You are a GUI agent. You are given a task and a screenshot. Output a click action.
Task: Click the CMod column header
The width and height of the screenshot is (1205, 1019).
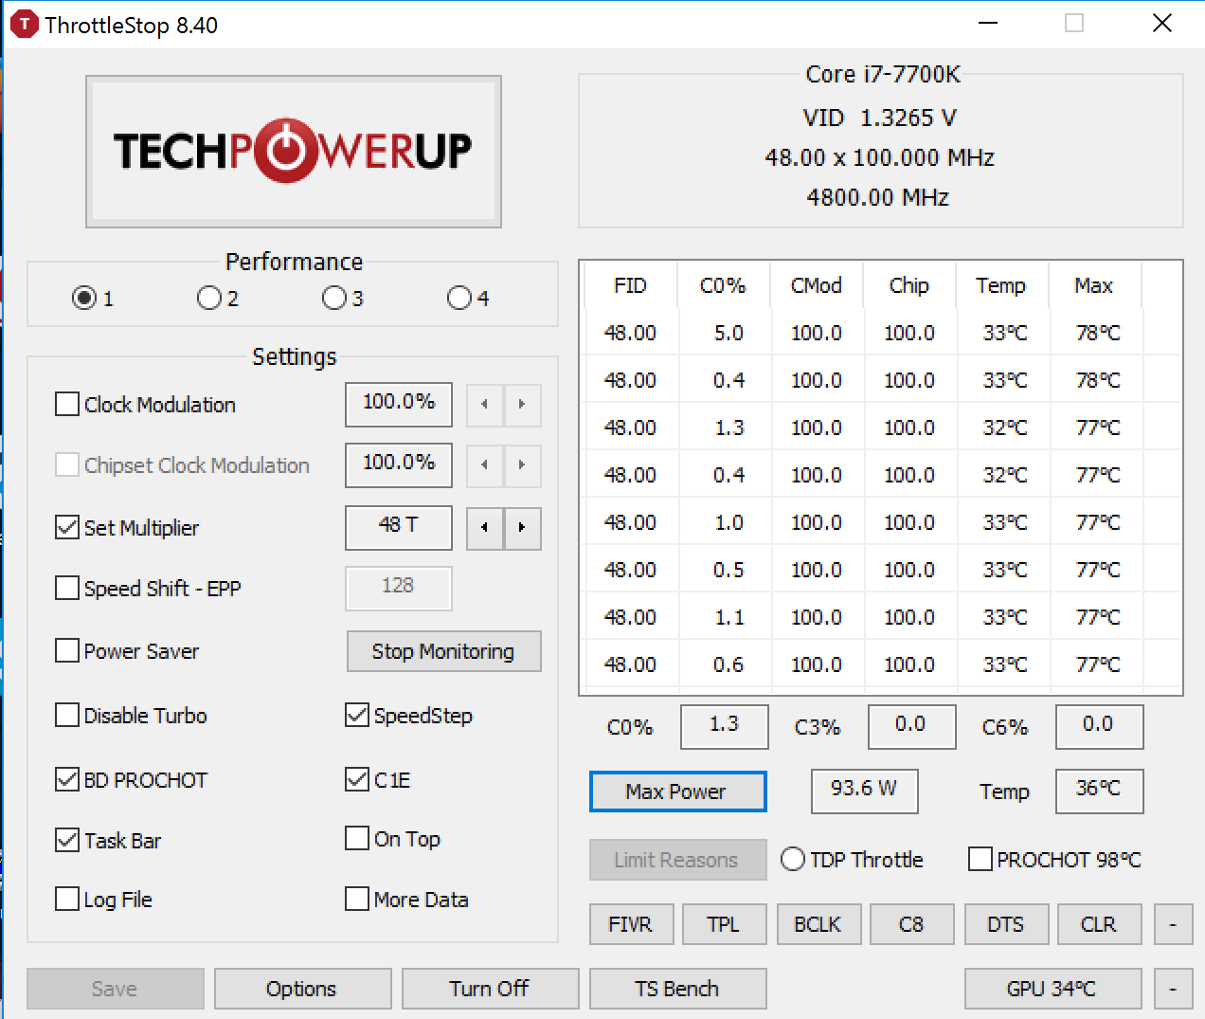click(x=816, y=285)
